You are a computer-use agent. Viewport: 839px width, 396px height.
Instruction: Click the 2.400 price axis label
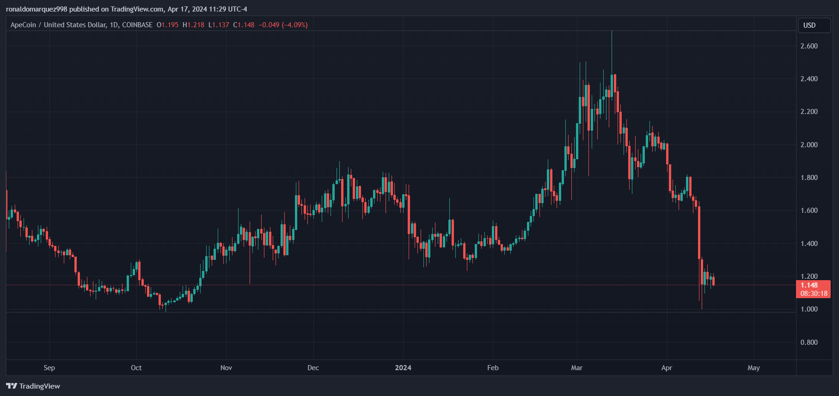[x=809, y=79]
